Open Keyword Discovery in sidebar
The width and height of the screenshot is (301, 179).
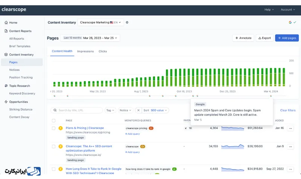point(22,93)
